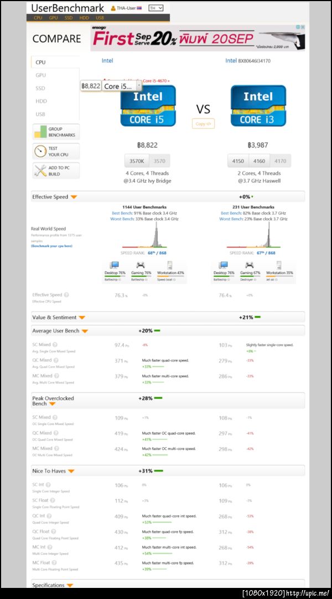Select GPU in the top navigation bar

pyautogui.click(x=54, y=18)
